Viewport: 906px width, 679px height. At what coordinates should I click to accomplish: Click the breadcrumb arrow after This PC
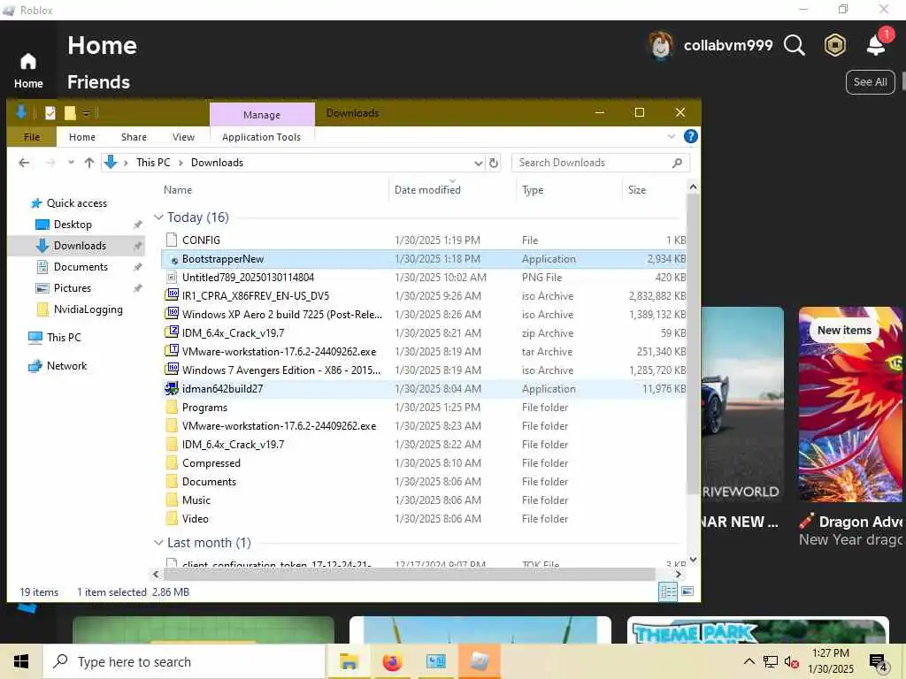pos(180,163)
